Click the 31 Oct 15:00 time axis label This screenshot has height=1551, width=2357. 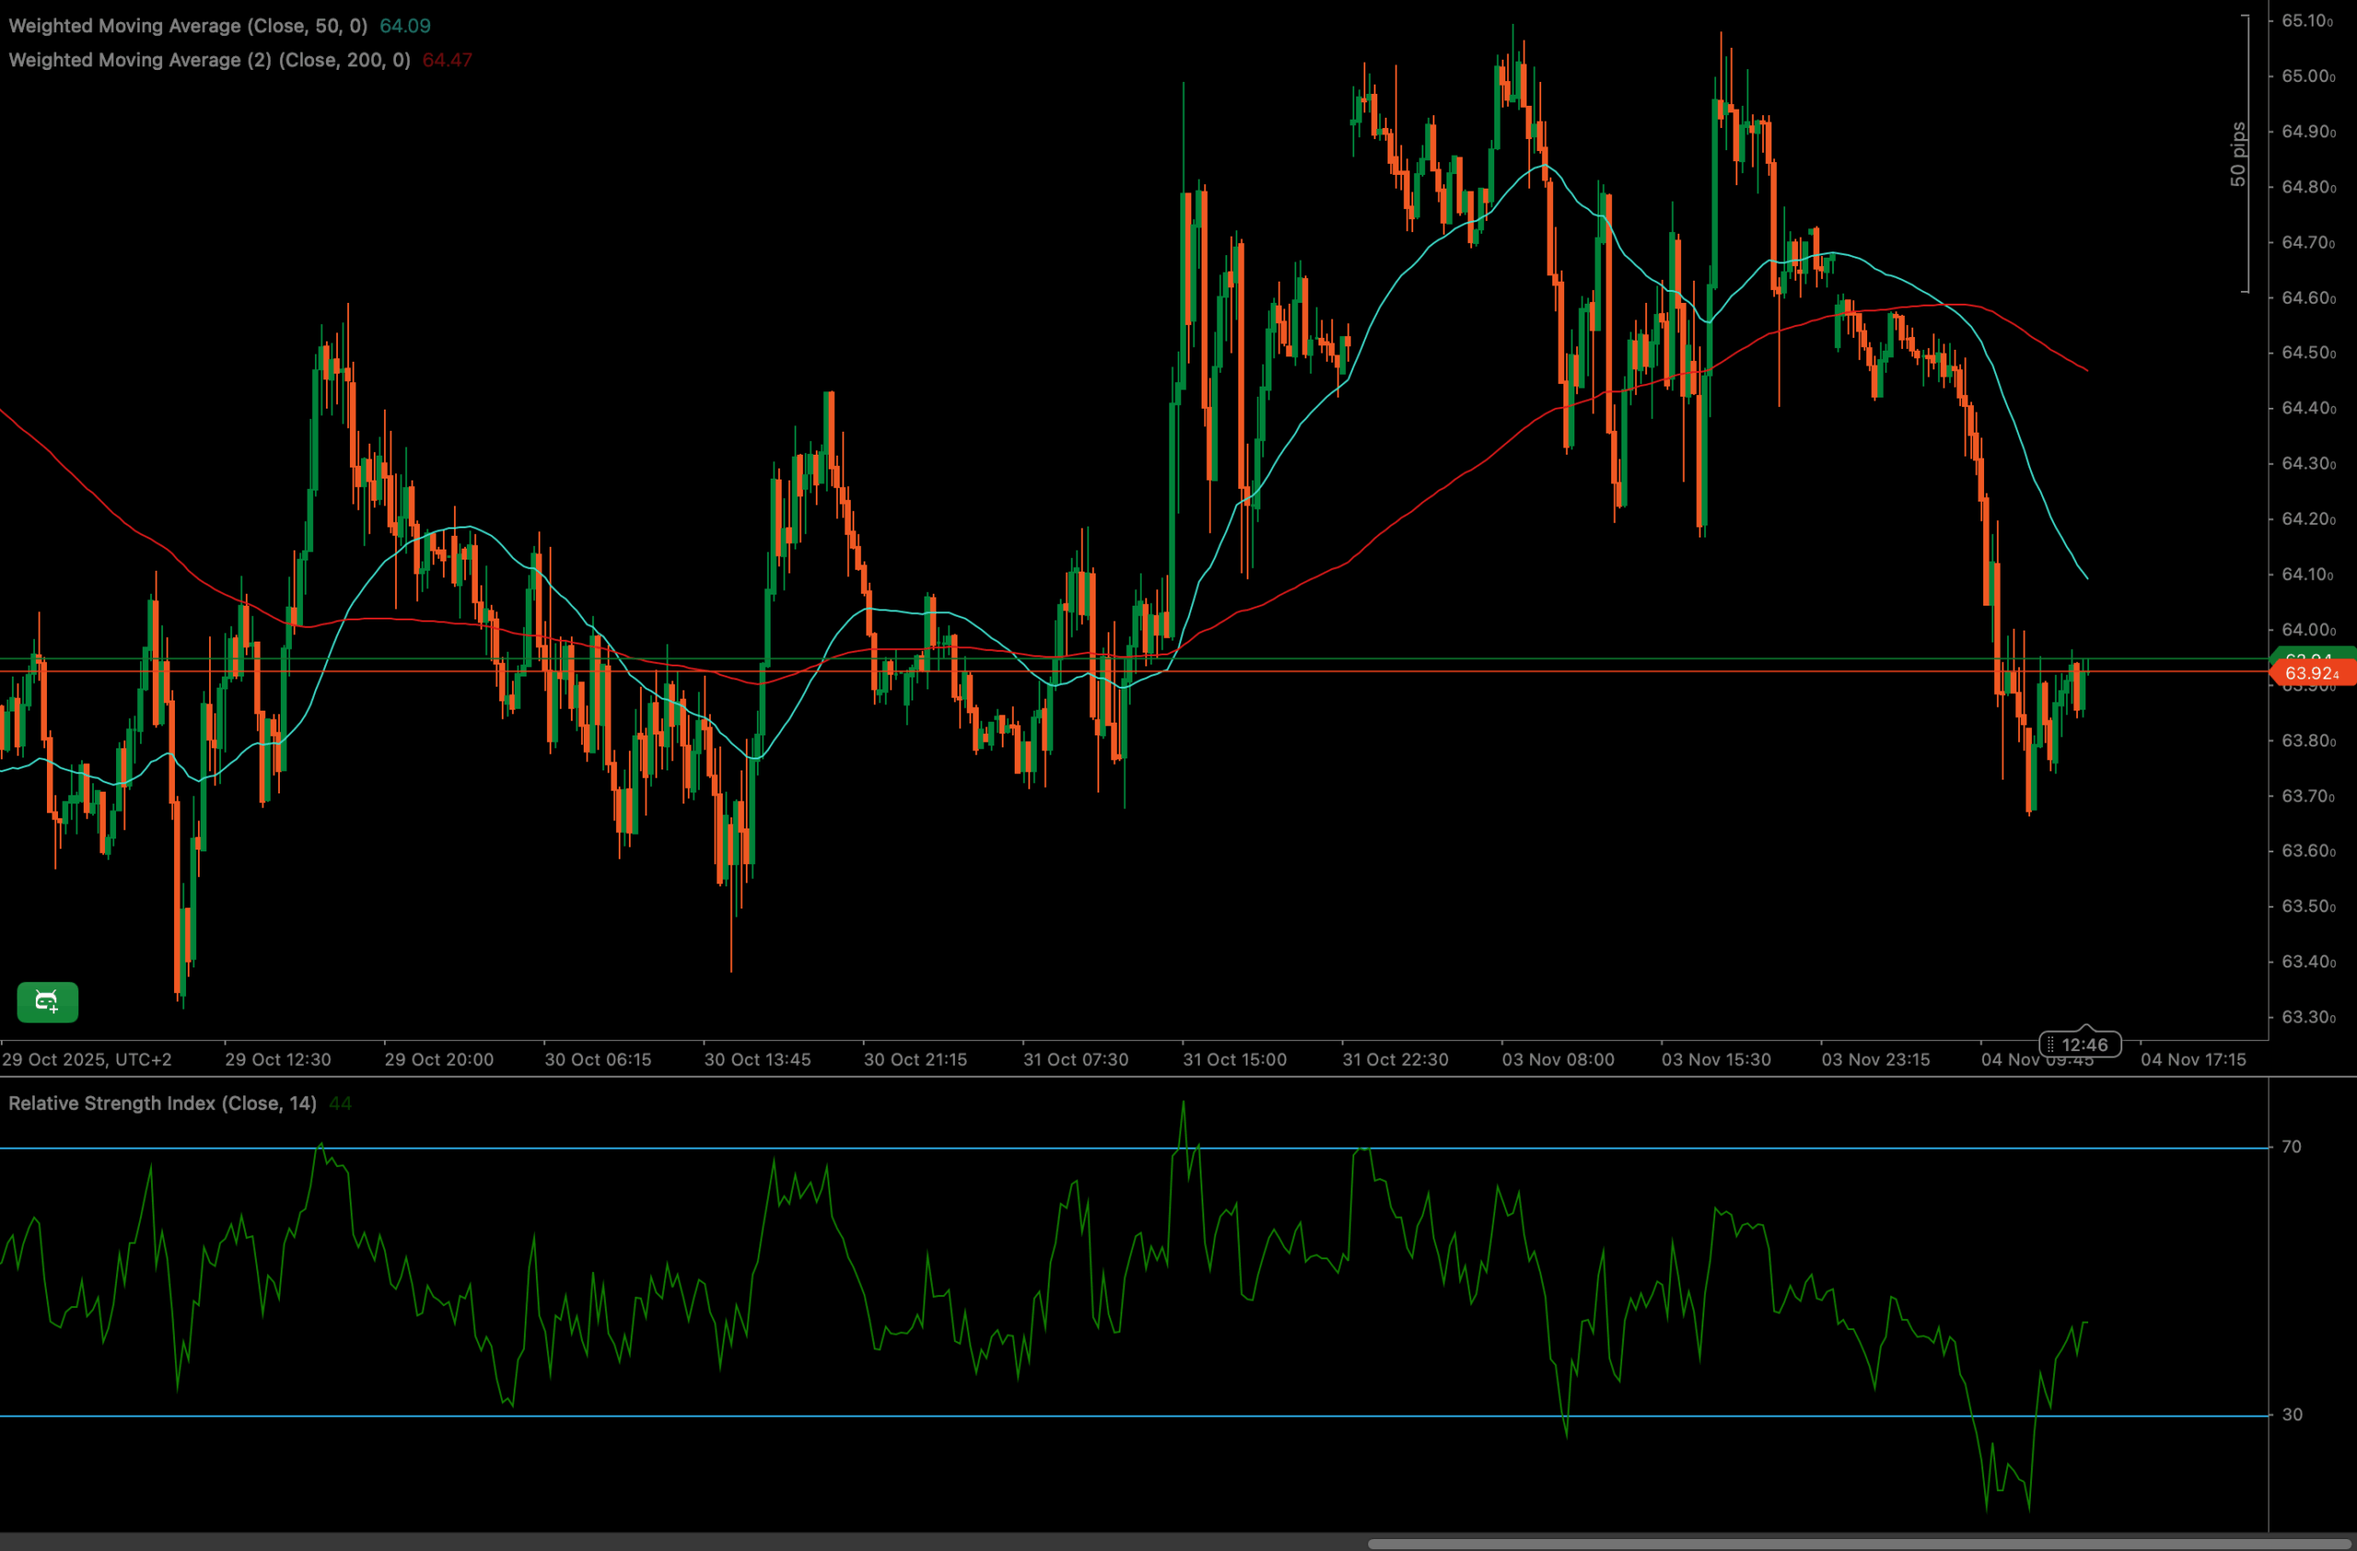tap(1234, 1060)
